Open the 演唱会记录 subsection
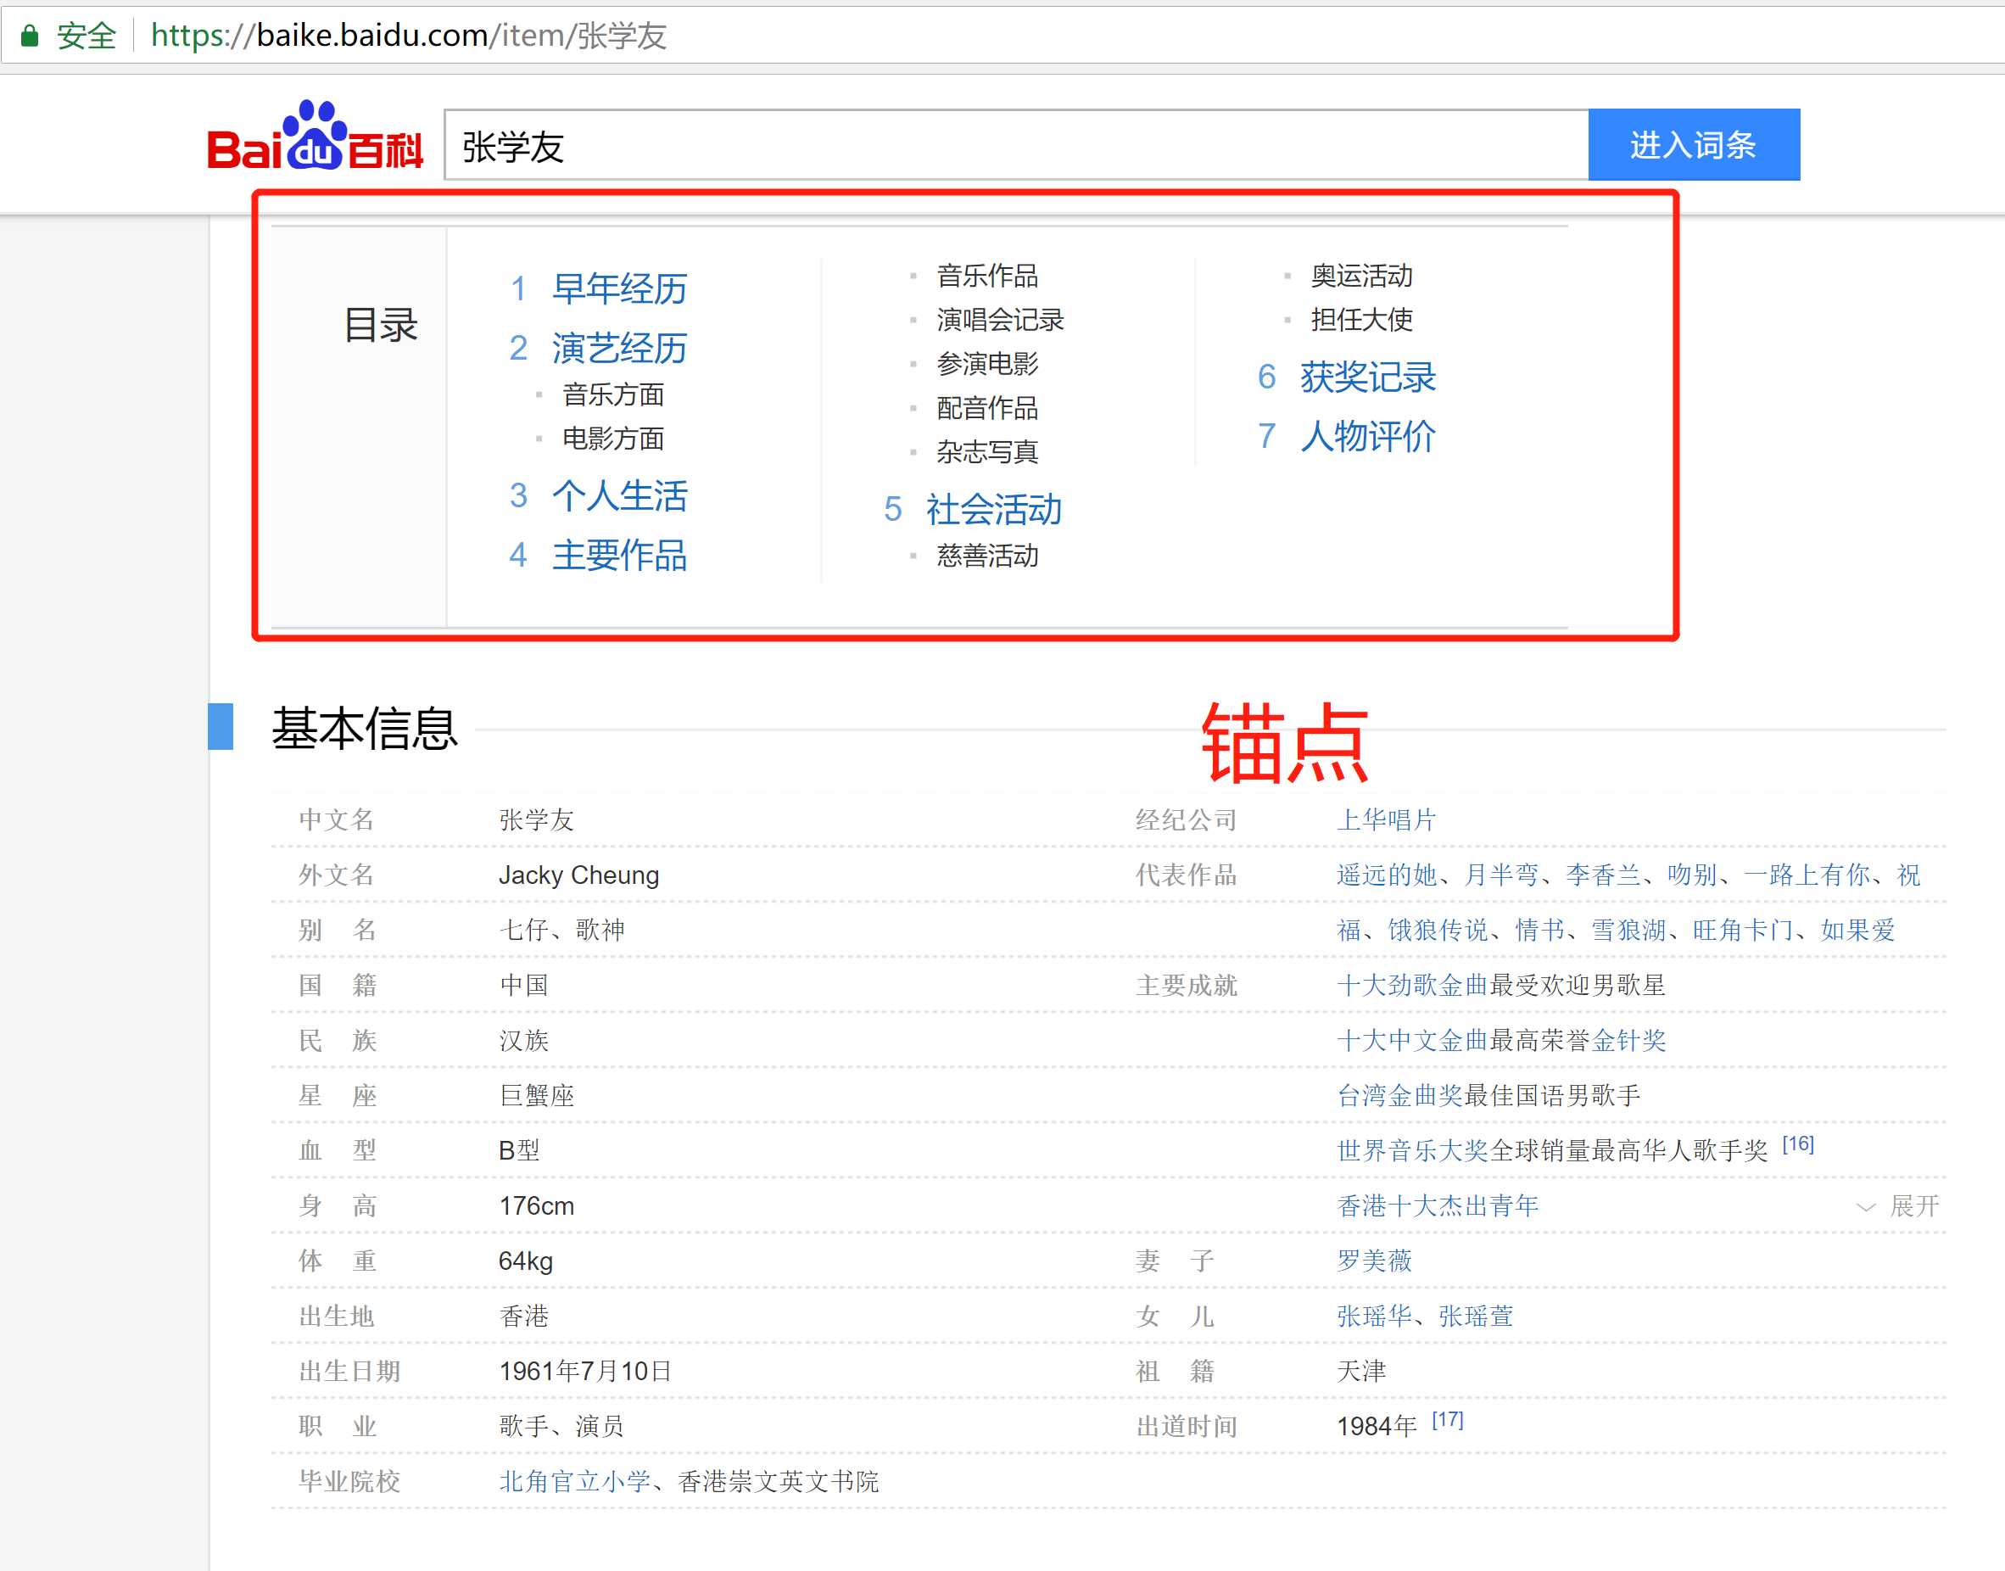 pos(1000,320)
